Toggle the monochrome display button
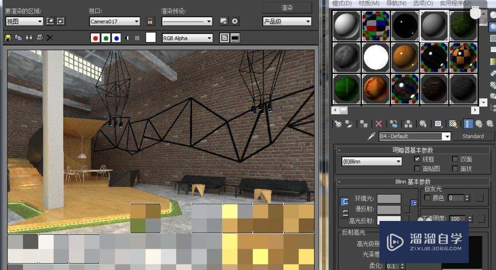 pyautogui.click(x=137, y=38)
